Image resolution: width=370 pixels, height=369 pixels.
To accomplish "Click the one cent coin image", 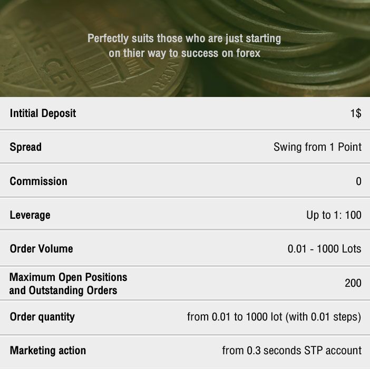I will point(92,52).
